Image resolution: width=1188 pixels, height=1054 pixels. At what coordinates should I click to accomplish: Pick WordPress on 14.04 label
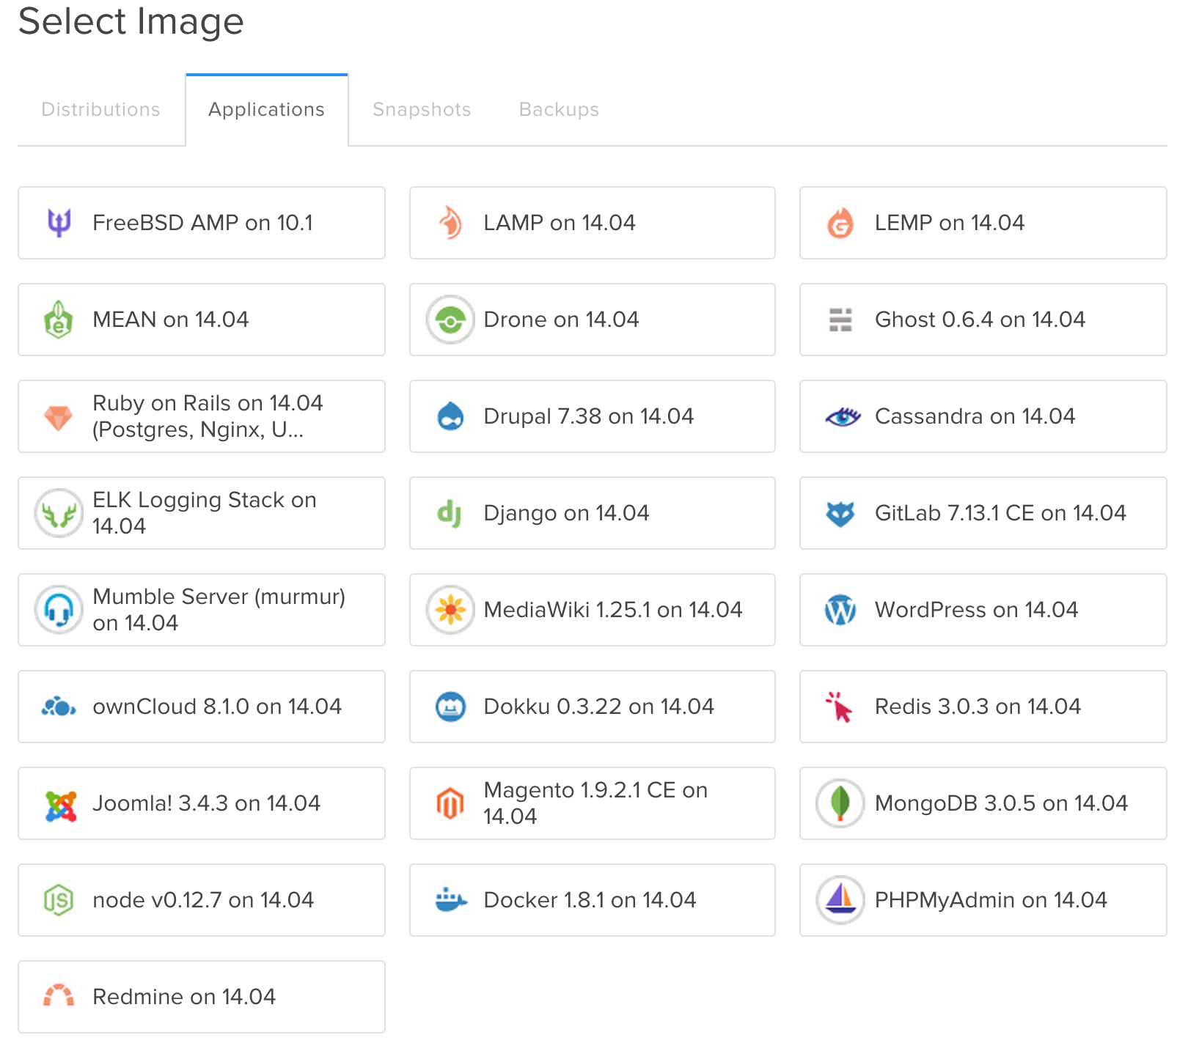point(977,610)
